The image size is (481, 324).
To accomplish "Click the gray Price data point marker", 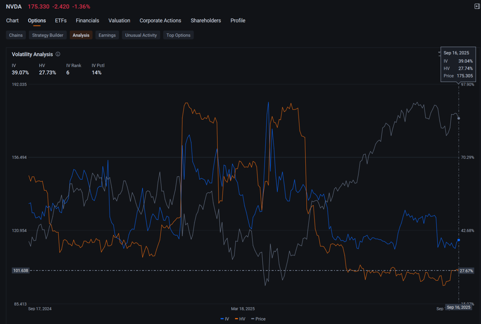I will (458, 118).
